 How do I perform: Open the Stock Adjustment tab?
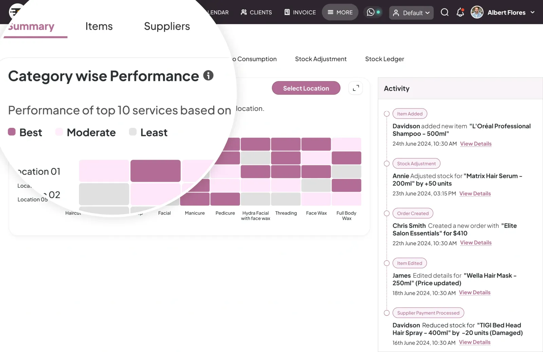321,59
